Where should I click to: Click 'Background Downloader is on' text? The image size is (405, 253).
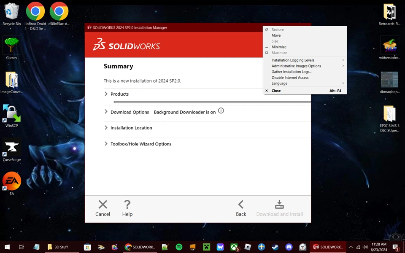[x=185, y=112]
